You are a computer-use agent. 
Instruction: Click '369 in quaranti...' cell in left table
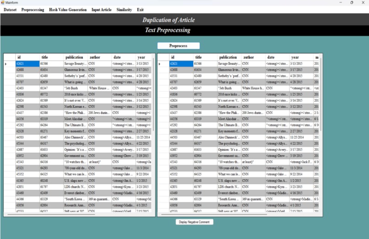[99, 199]
